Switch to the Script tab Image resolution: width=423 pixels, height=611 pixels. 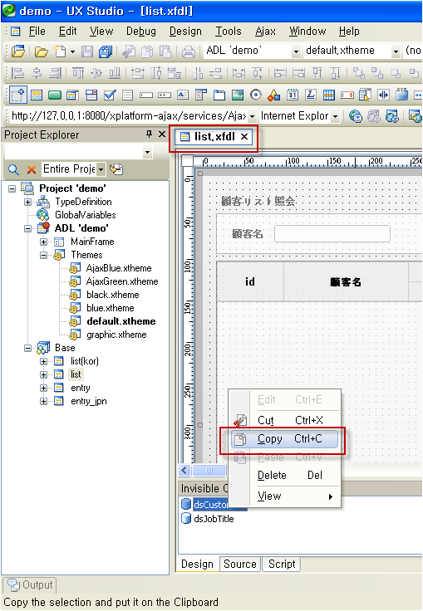tap(282, 564)
